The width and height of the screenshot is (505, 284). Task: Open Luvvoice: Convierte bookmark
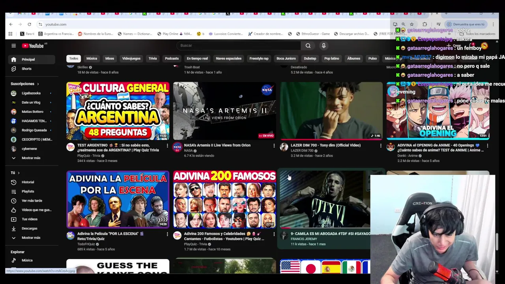pos(225,34)
